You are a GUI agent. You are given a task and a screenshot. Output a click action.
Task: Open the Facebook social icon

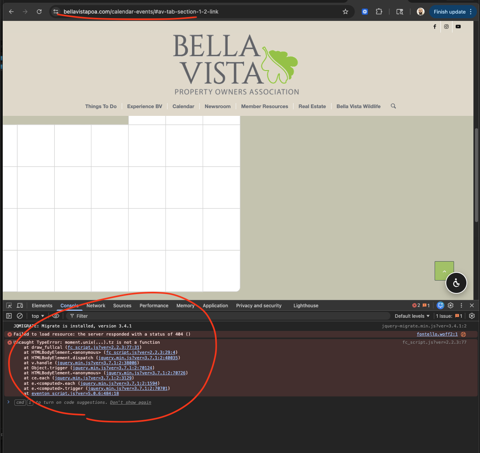(435, 27)
